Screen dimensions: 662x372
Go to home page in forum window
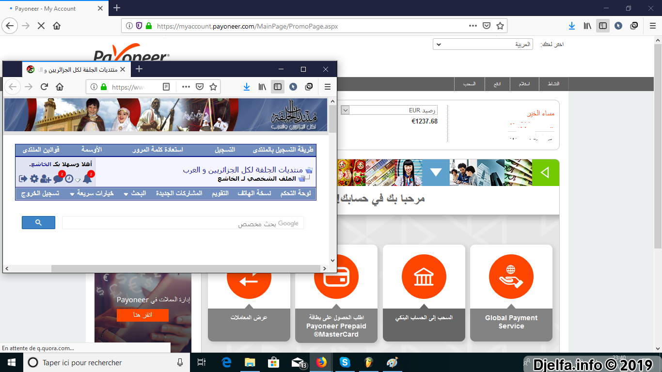[x=60, y=87]
